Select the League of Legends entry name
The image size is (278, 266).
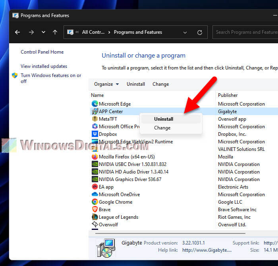tap(119, 217)
